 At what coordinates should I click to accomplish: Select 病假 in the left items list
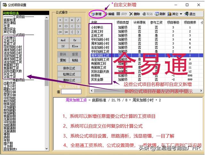pos(6,137)
